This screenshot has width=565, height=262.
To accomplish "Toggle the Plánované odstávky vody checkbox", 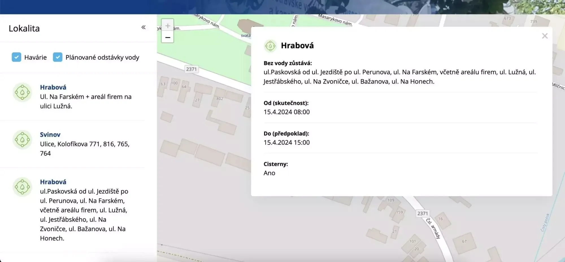I will 58,57.
